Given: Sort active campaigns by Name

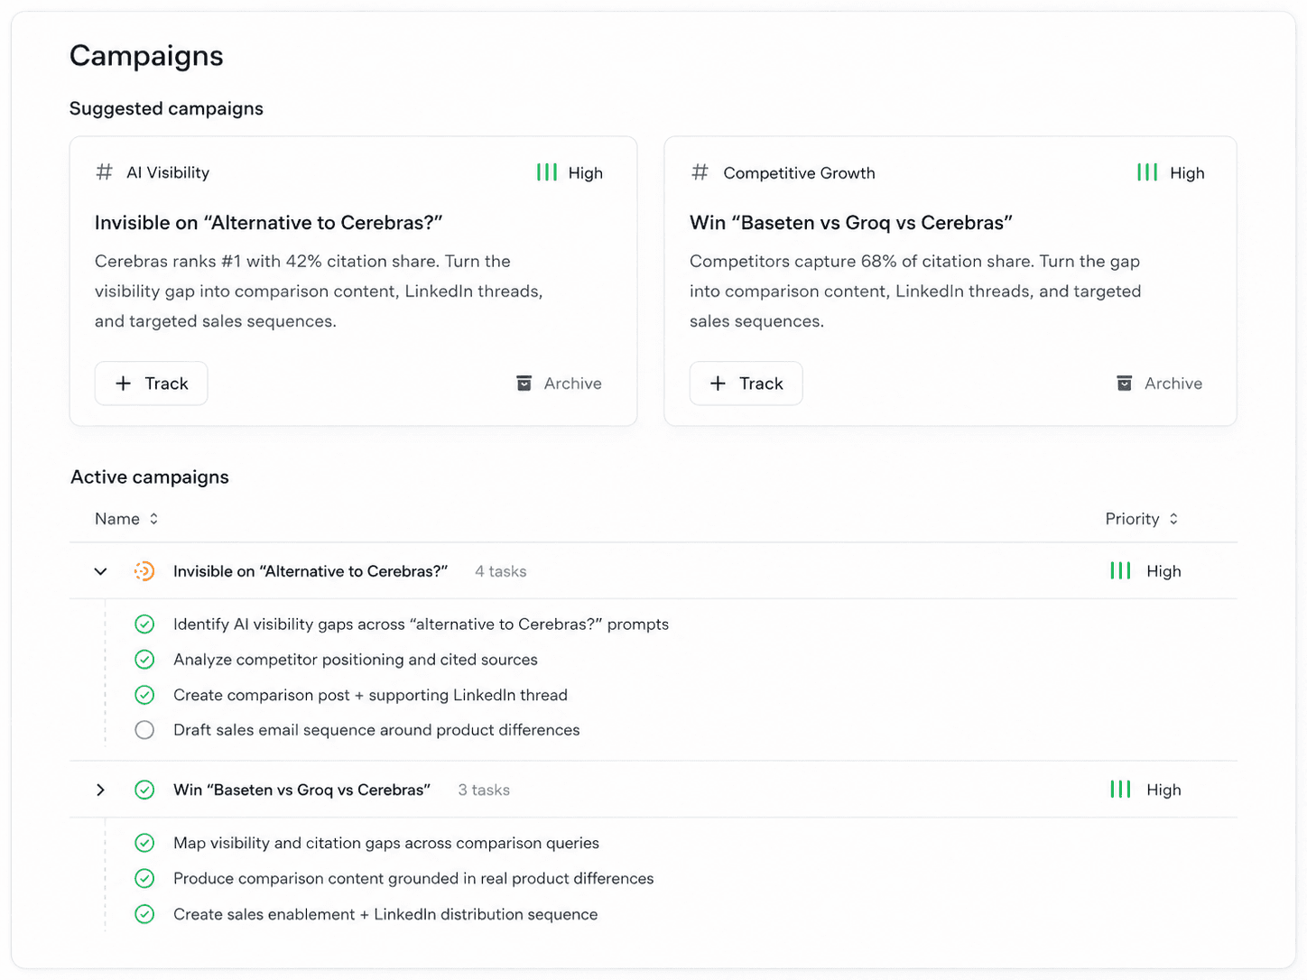Looking at the screenshot, I should click(x=126, y=519).
